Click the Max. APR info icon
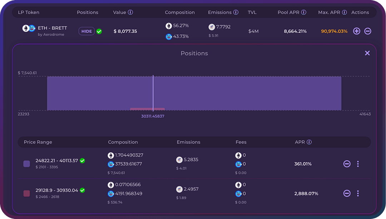This screenshot has height=219, width=386. [344, 12]
